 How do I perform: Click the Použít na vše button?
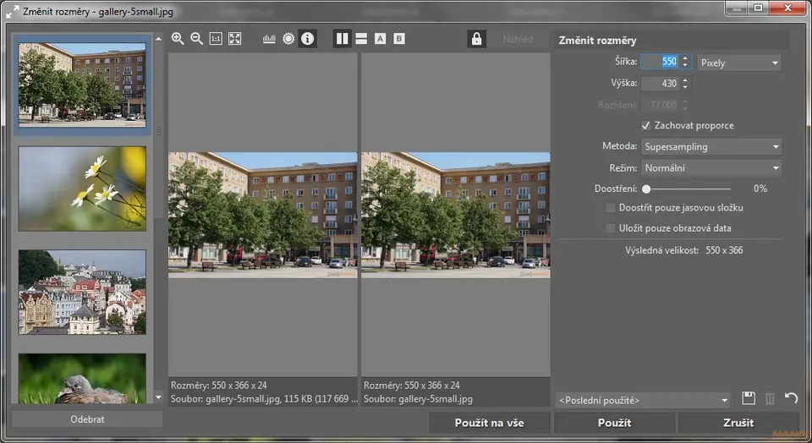point(489,422)
